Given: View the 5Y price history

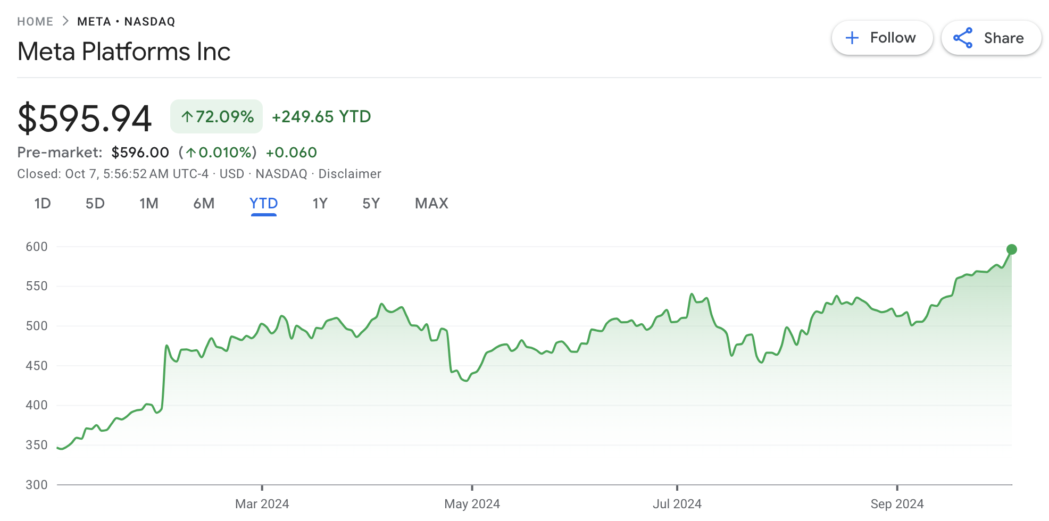Looking at the screenshot, I should (371, 204).
